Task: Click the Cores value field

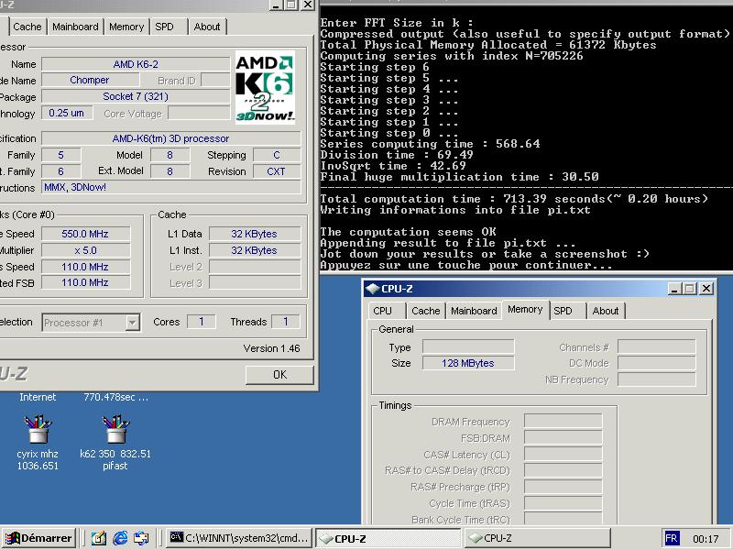Action: [202, 322]
